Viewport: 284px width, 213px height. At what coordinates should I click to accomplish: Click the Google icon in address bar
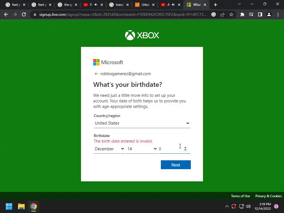pyautogui.click(x=214, y=14)
